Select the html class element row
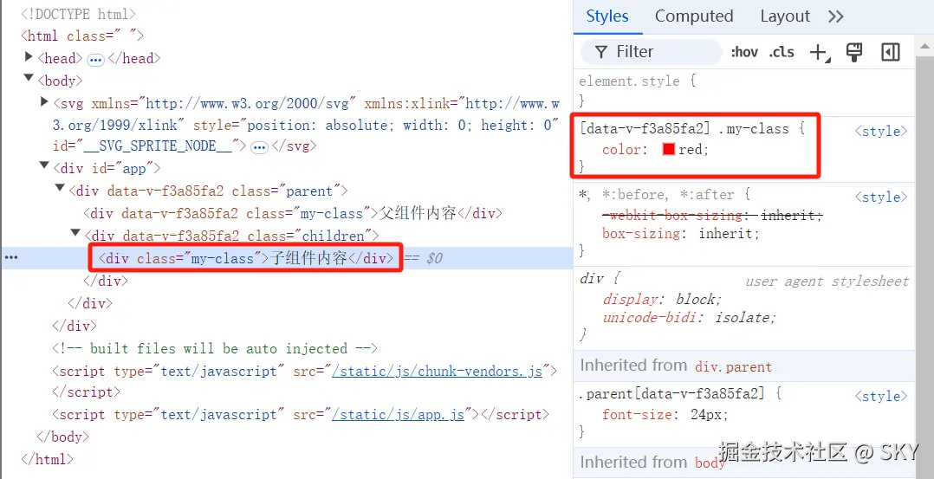 [x=82, y=36]
